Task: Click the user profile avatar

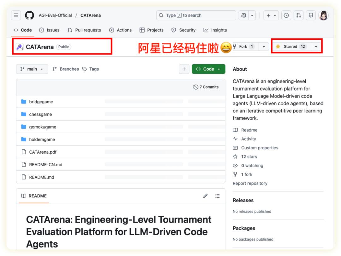Action: [x=324, y=15]
